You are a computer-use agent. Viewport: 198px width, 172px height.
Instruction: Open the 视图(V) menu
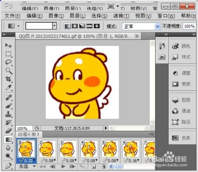pyautogui.click(x=143, y=16)
